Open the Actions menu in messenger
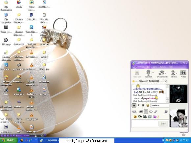This screenshot has height=143, width=191. (163, 67)
